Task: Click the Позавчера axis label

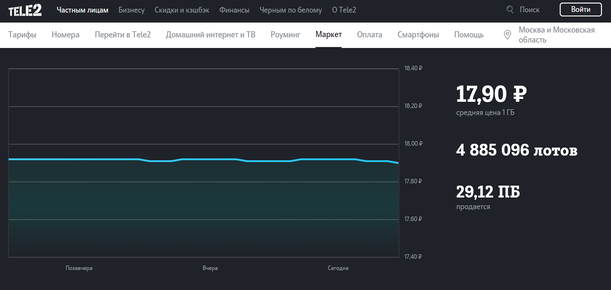Action: click(x=79, y=268)
